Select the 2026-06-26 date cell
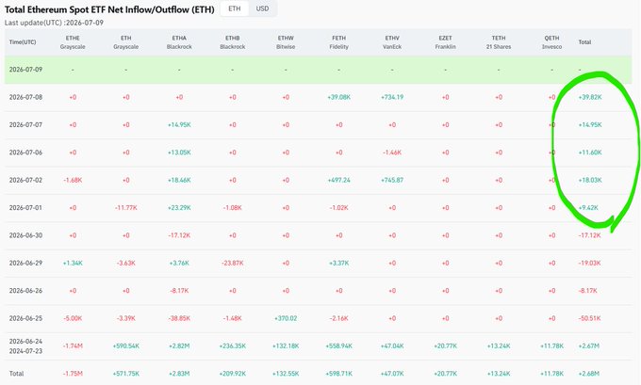 25,291
